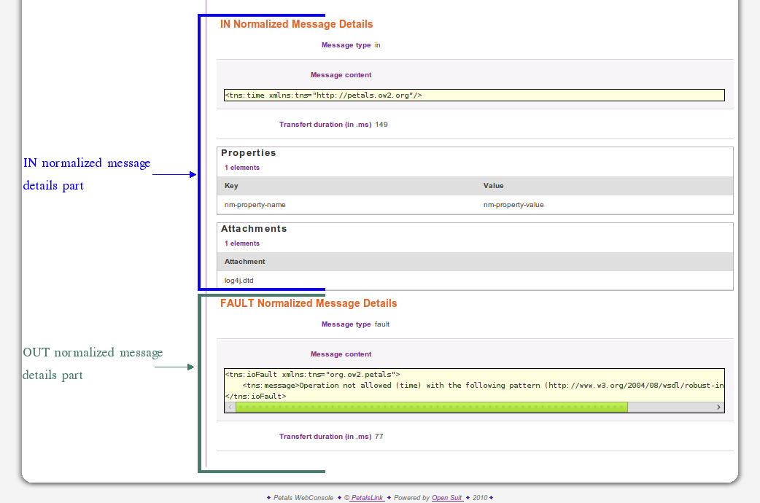Select the log4j.dtd attachment entry
Image resolution: width=760 pixels, height=503 pixels.
(x=239, y=281)
